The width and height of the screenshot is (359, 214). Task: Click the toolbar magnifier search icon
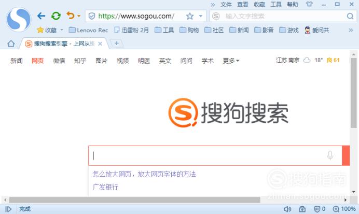(x=350, y=16)
